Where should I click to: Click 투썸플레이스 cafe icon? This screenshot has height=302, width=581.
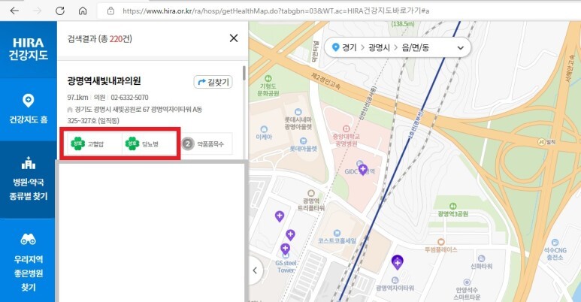click(x=440, y=242)
